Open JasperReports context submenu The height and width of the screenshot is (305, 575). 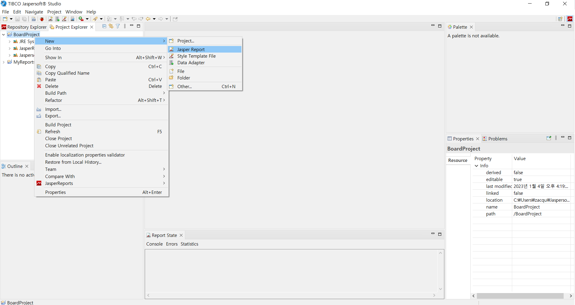point(102,183)
